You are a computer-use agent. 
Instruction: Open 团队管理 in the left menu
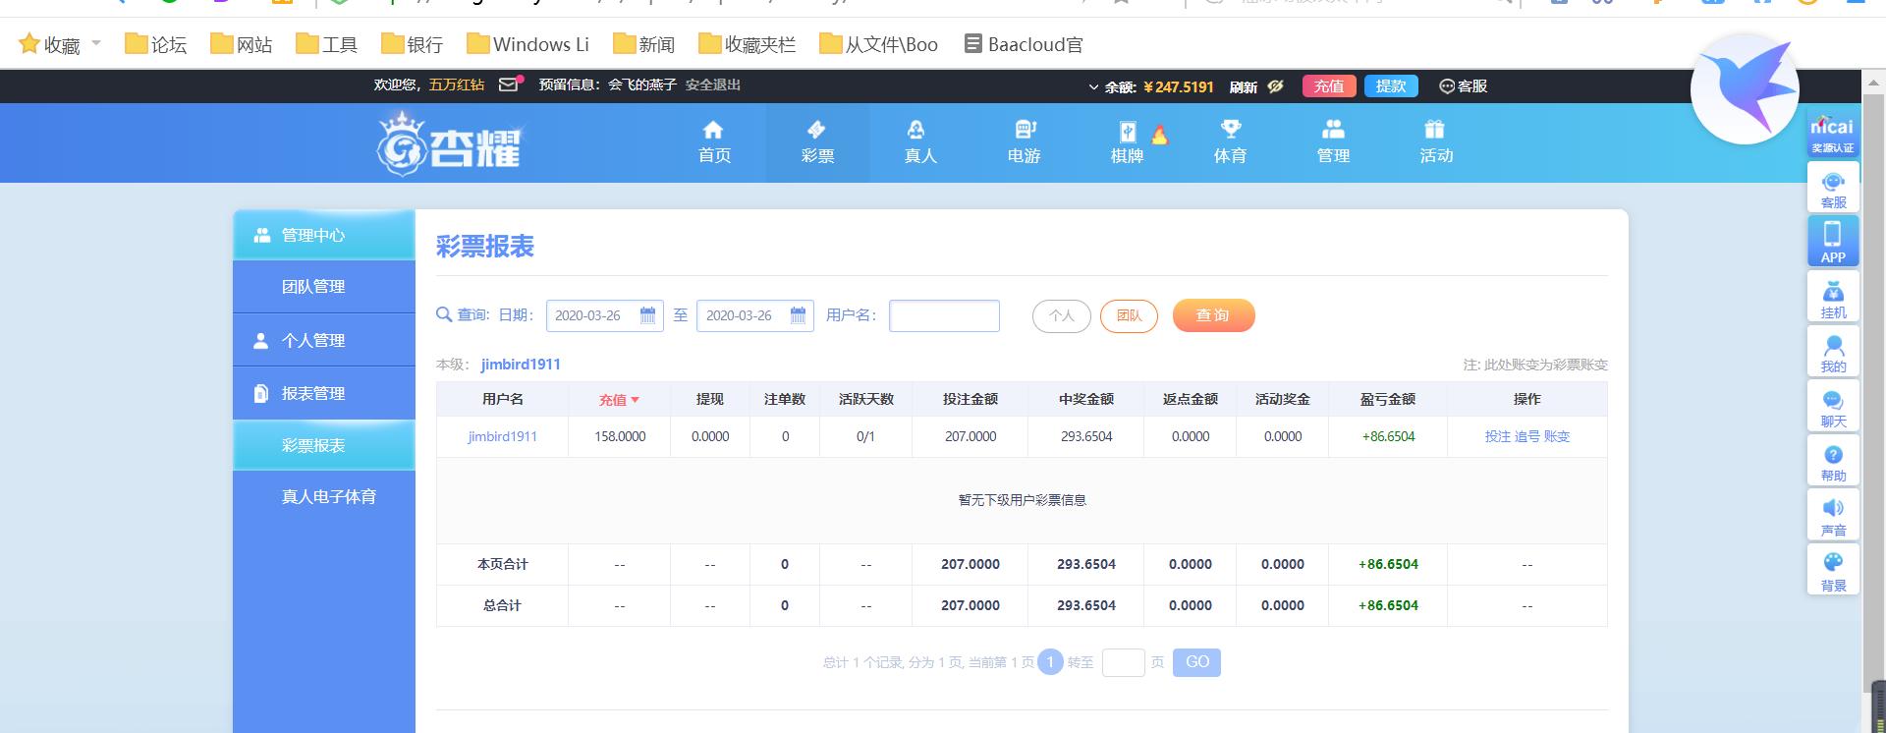tap(313, 287)
